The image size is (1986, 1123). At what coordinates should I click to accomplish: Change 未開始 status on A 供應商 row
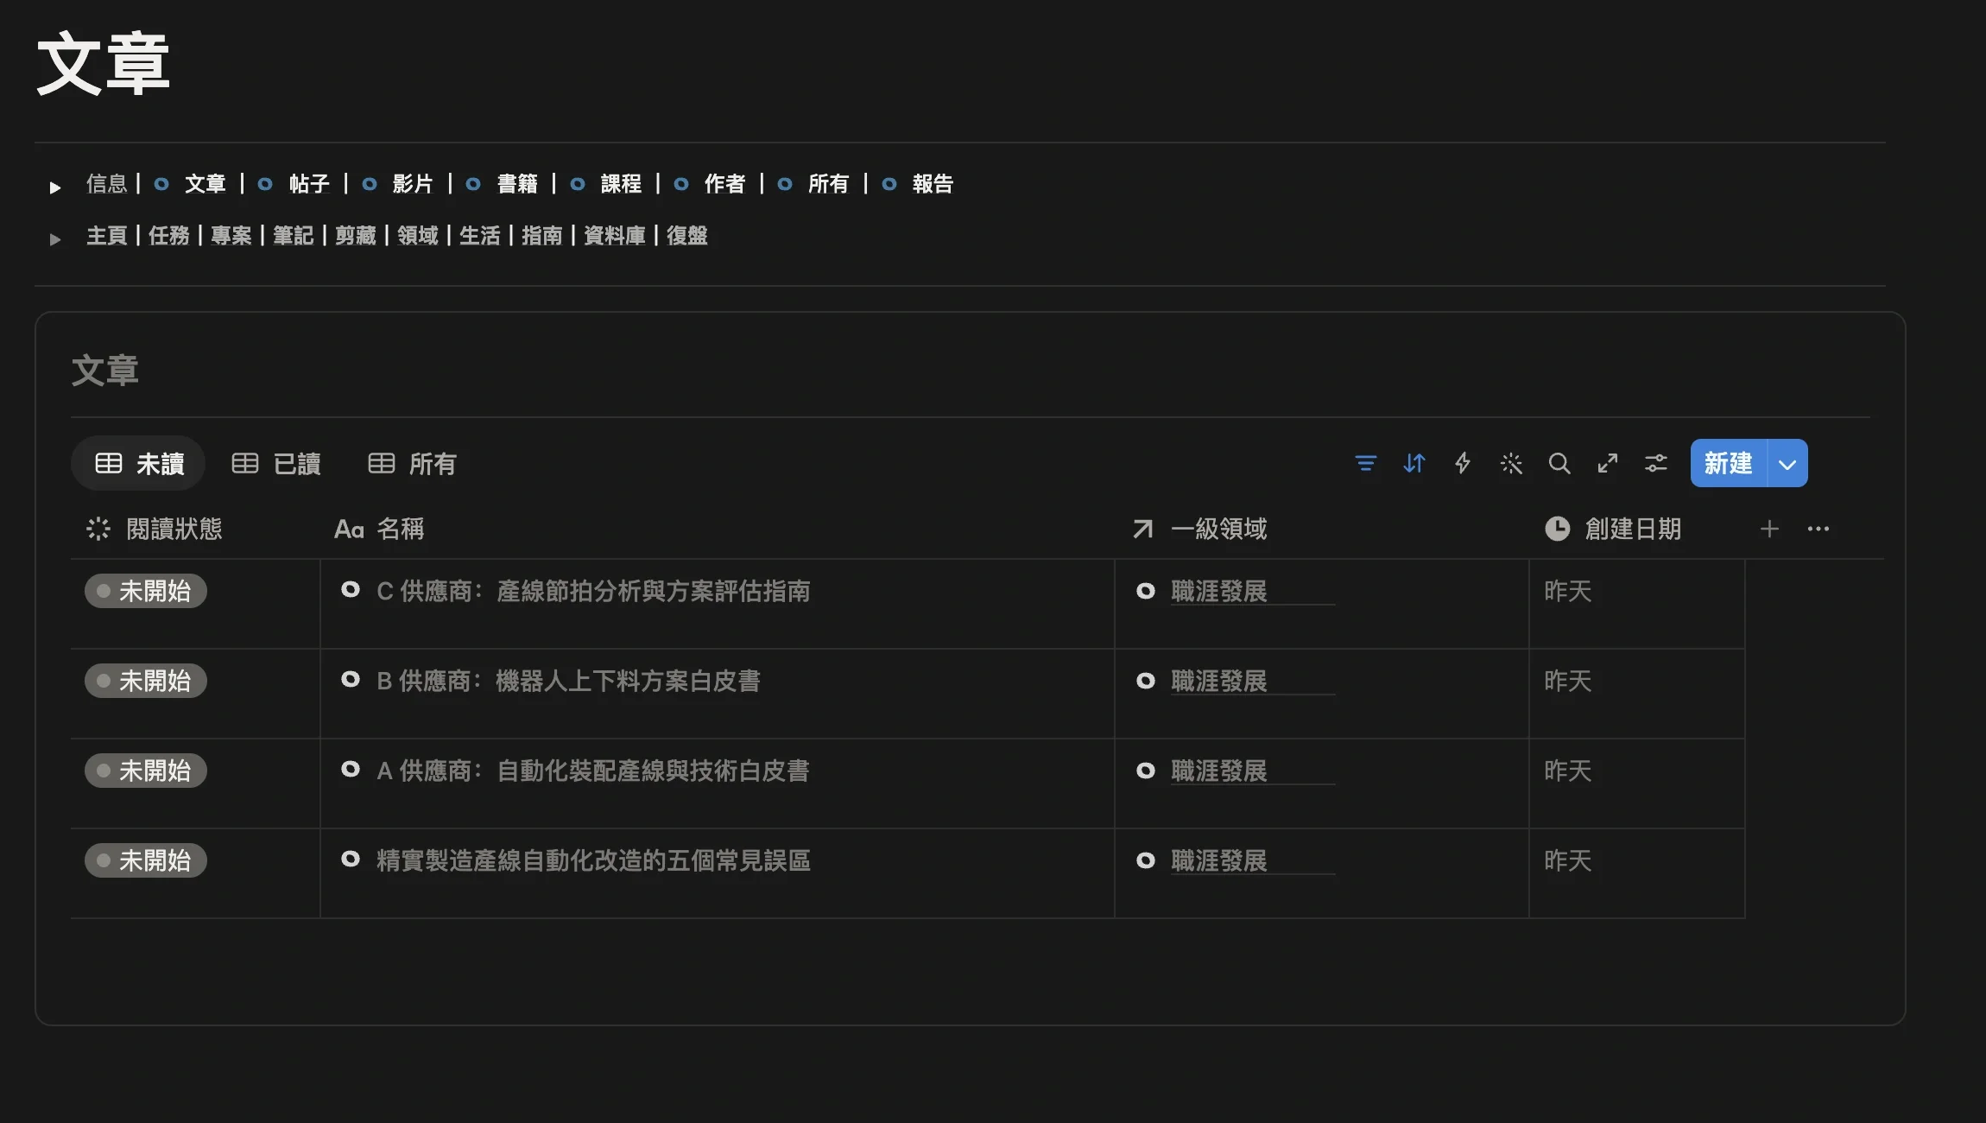tap(146, 771)
